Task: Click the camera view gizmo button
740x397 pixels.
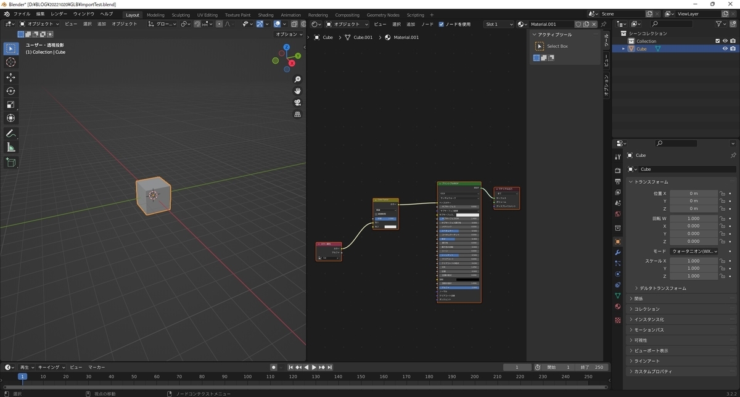Action: pyautogui.click(x=297, y=102)
